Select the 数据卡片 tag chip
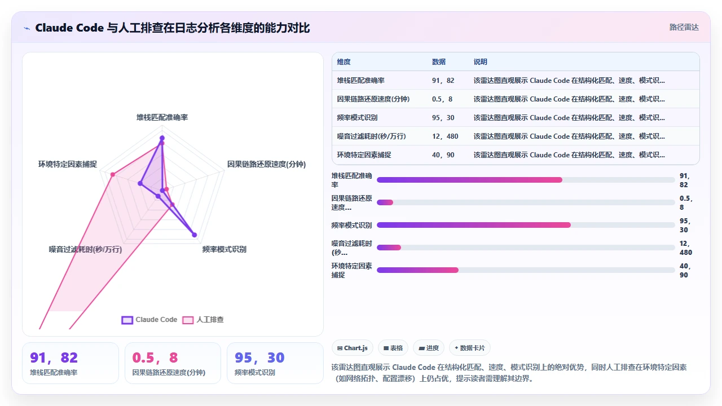This screenshot has width=722, height=406. click(469, 348)
